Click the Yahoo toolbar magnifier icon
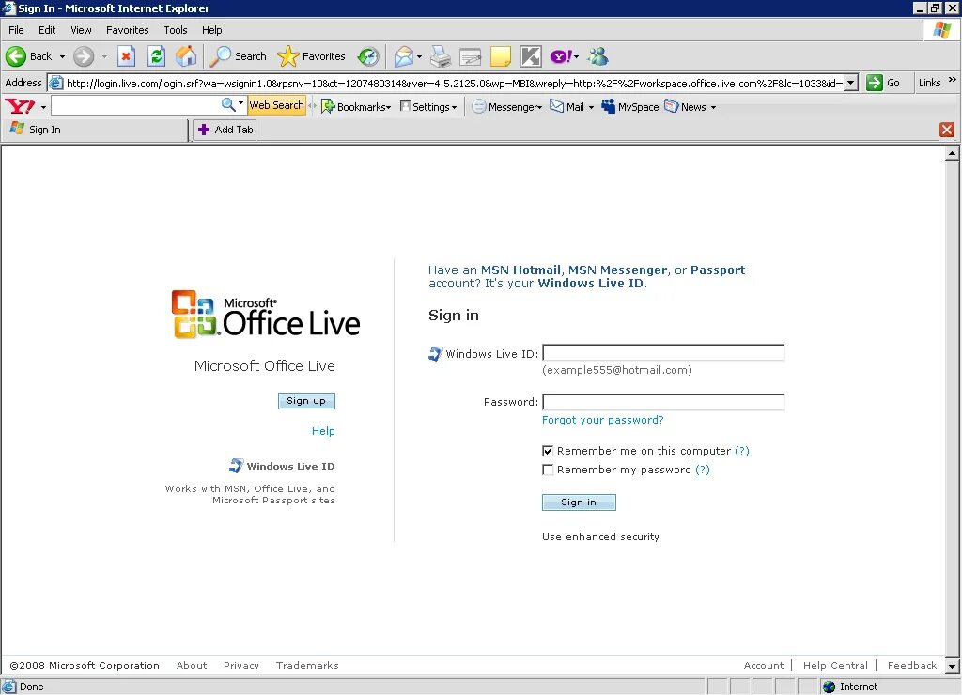This screenshot has height=695, width=962. click(x=228, y=105)
